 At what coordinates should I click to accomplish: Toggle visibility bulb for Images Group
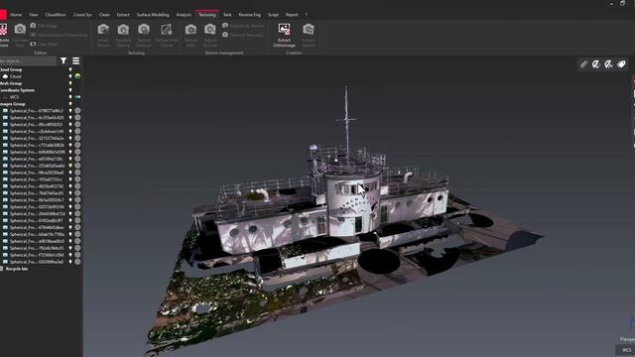[70, 104]
